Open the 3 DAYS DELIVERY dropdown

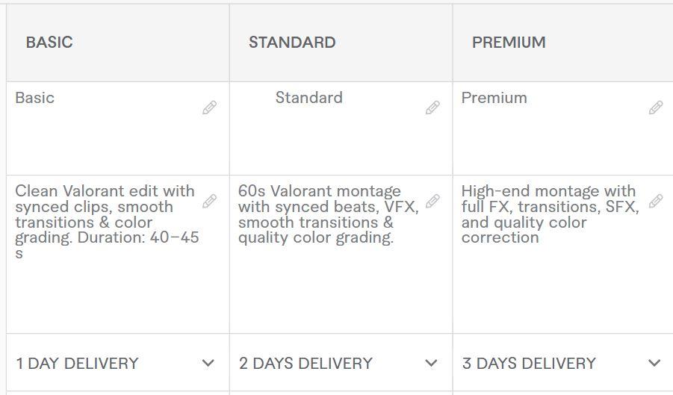pyautogui.click(x=560, y=364)
